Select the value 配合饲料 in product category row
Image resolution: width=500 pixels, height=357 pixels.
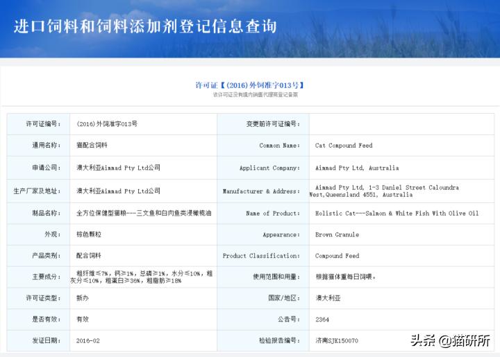click(x=89, y=256)
